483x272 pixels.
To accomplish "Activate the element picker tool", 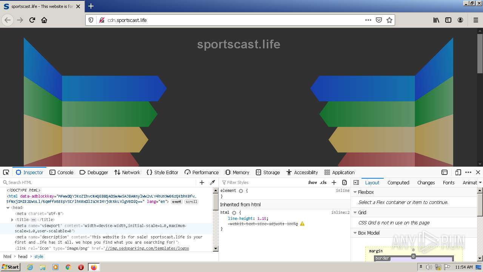I will (6, 172).
